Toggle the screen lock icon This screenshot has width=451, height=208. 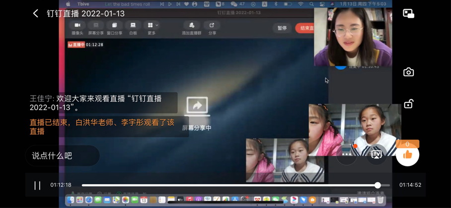click(408, 104)
